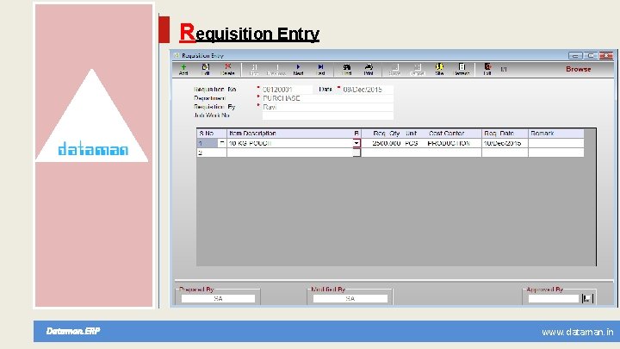Go to the First record

(x=254, y=69)
